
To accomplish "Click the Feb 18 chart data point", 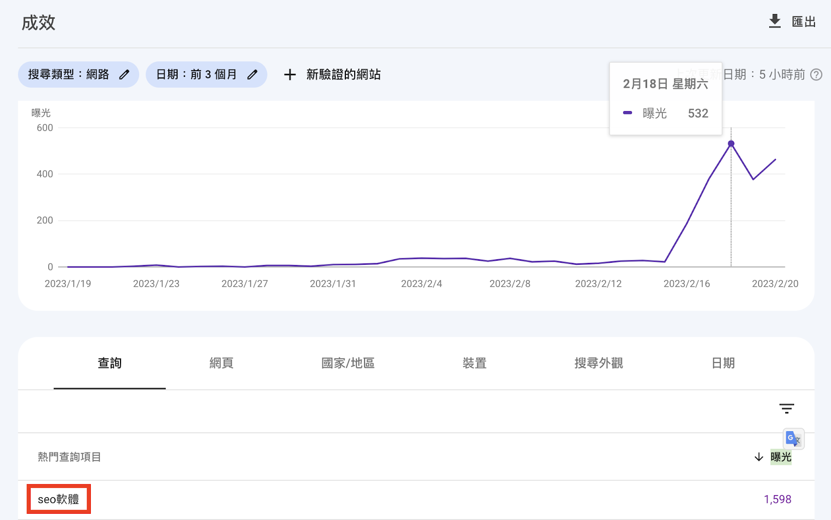I will click(x=731, y=144).
